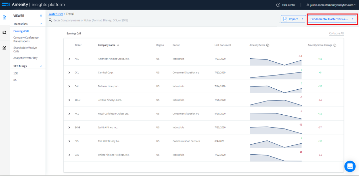This screenshot has height=176, width=359.
Task: Click the user account icon
Action: (x=308, y=5)
